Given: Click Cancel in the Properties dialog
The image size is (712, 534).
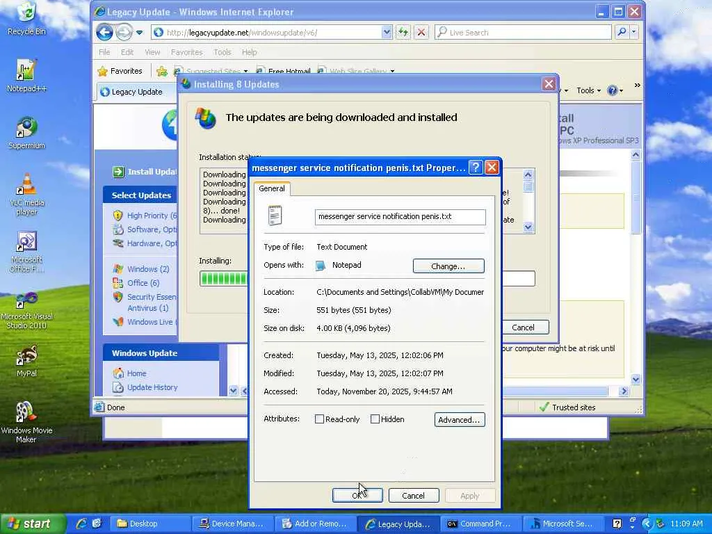Looking at the screenshot, I should coord(413,495).
